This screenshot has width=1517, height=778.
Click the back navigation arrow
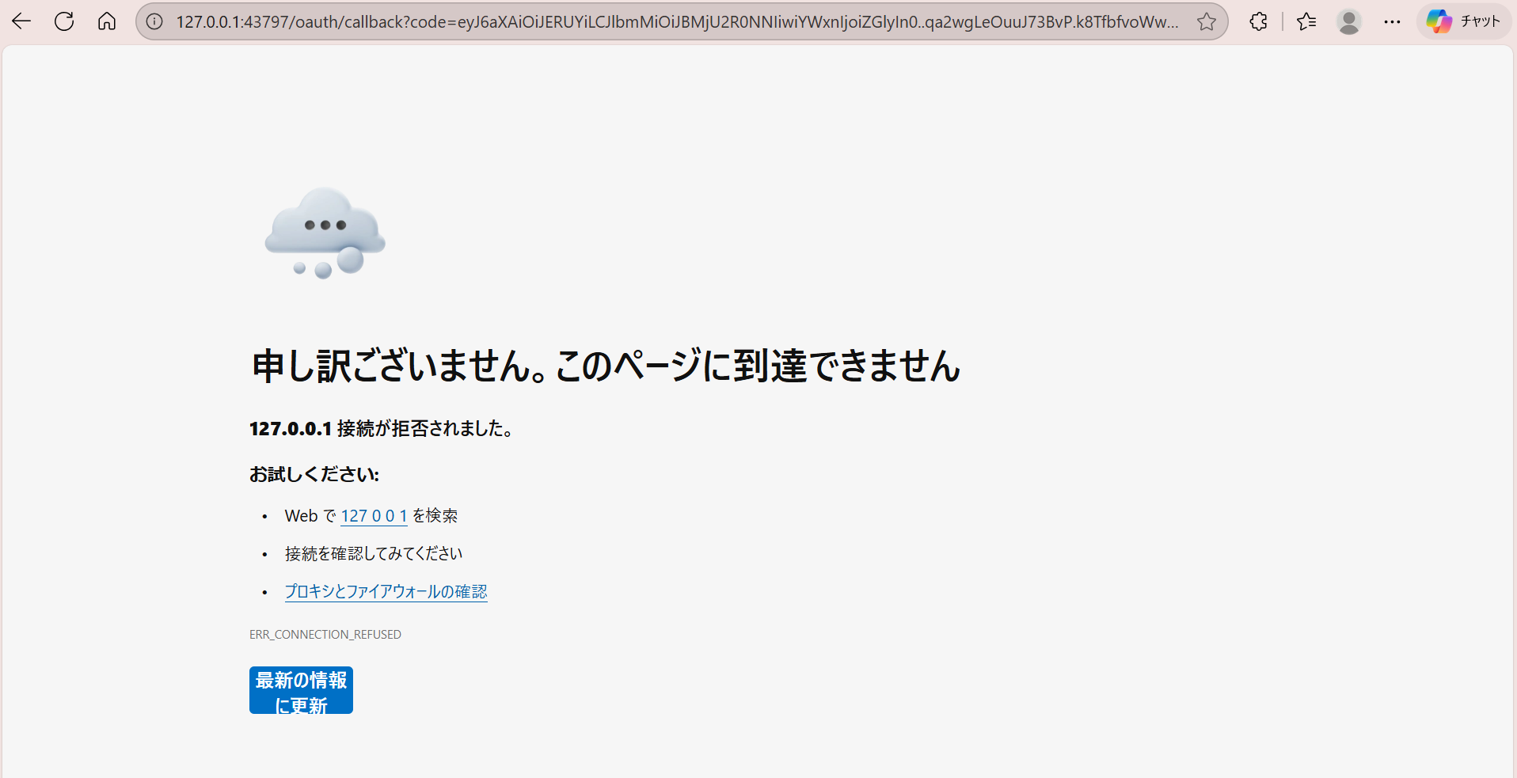21,21
